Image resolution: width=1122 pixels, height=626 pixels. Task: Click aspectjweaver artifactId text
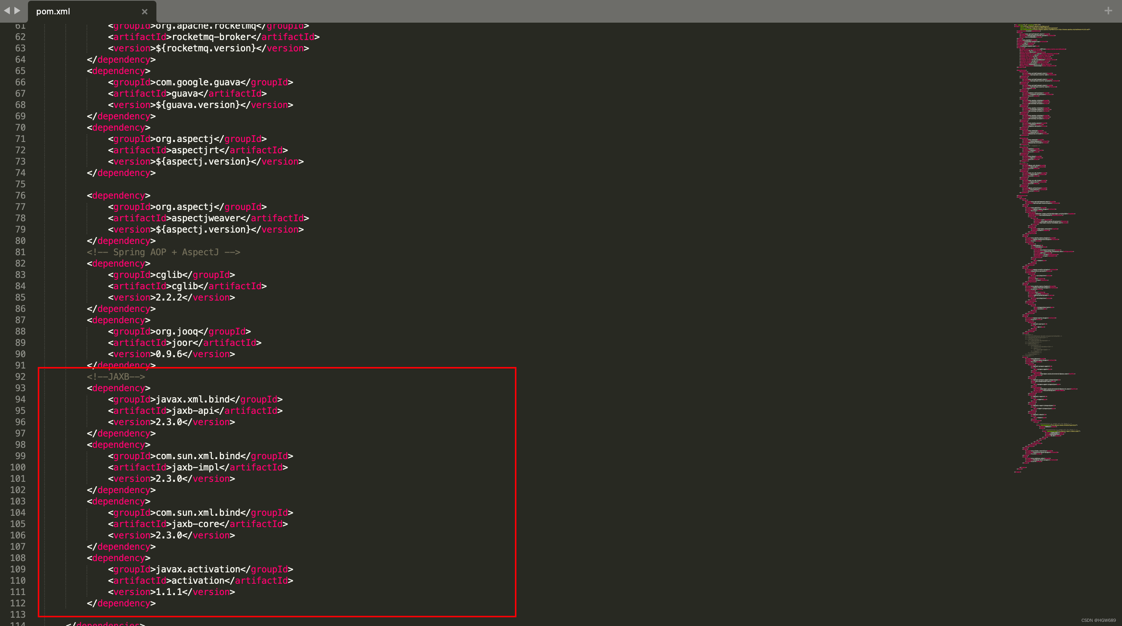(206, 218)
